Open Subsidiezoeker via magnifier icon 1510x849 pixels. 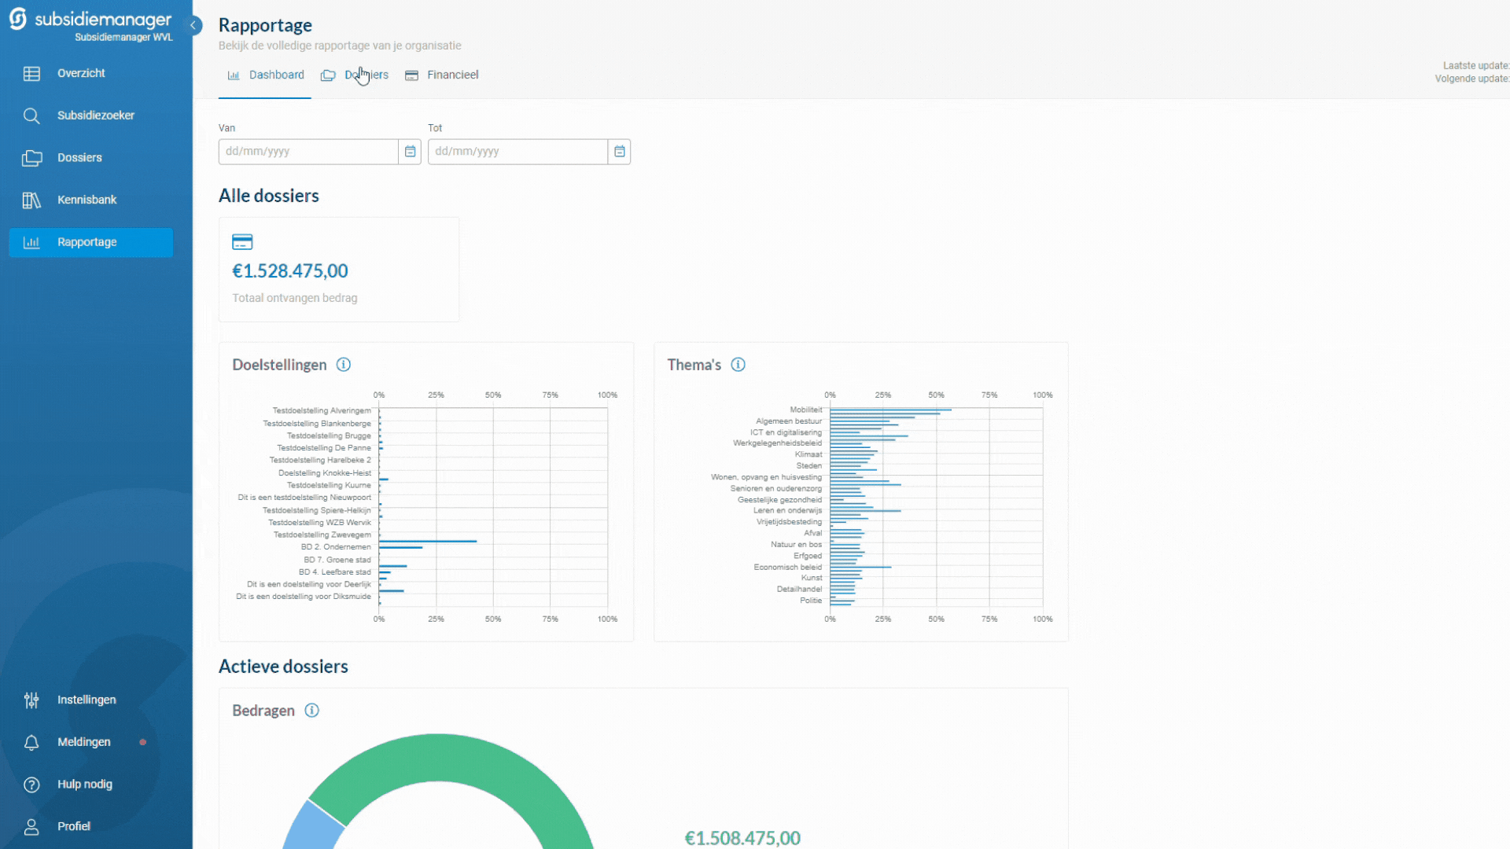tap(31, 116)
